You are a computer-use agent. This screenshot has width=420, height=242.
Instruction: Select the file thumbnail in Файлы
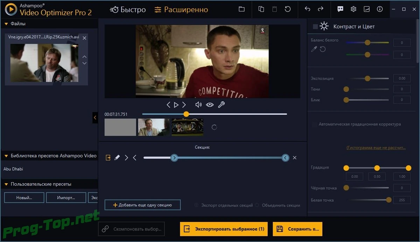(44, 63)
